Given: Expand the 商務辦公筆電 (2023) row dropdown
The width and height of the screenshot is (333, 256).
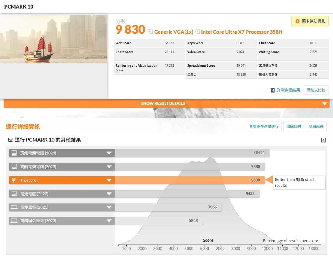Looking at the screenshot, I should pos(109,221).
